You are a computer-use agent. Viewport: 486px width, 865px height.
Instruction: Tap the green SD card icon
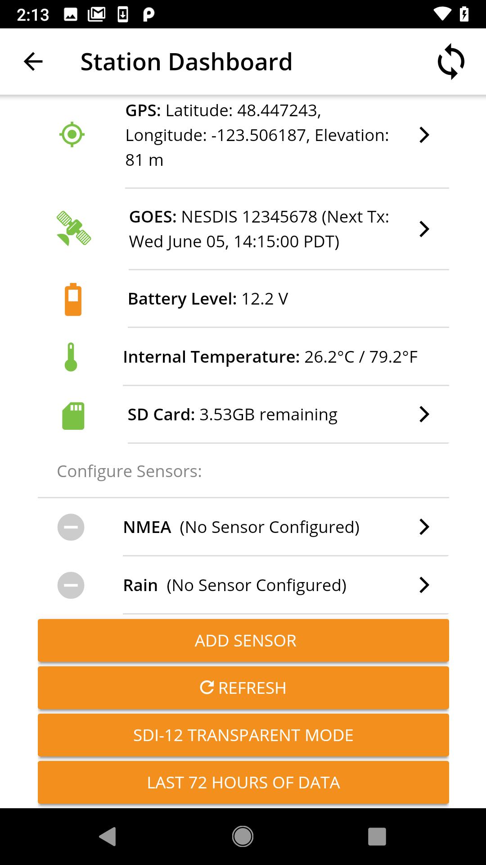[x=73, y=416]
